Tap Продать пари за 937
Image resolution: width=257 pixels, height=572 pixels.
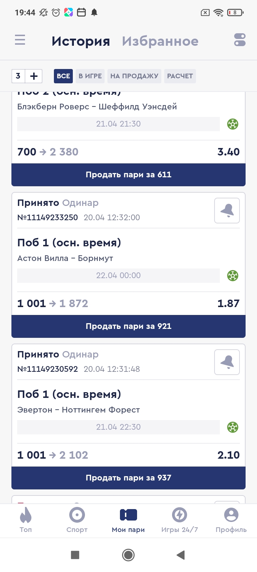(128, 478)
